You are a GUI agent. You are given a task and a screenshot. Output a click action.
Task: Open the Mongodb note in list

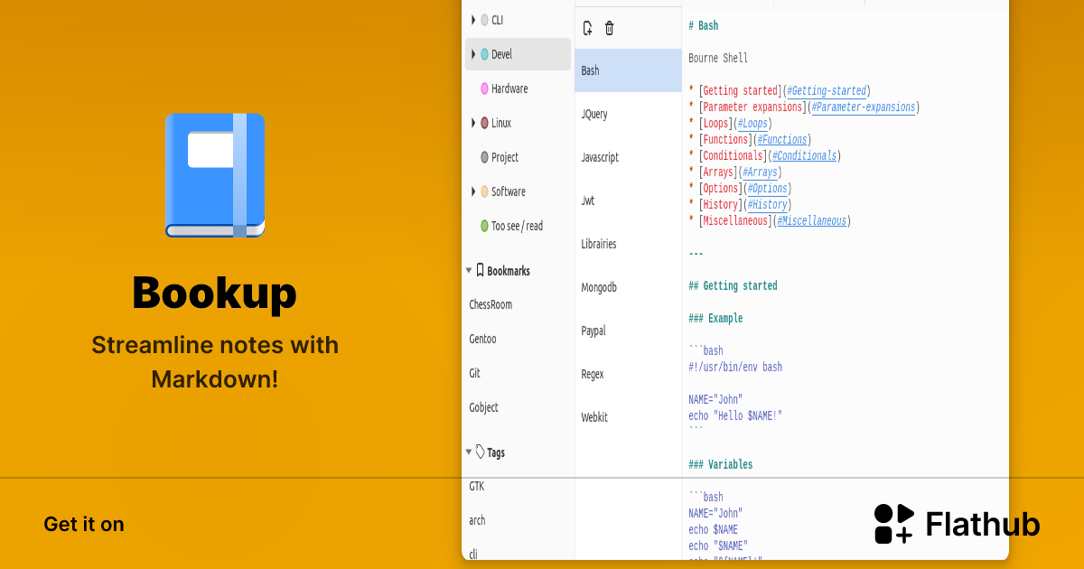point(600,287)
